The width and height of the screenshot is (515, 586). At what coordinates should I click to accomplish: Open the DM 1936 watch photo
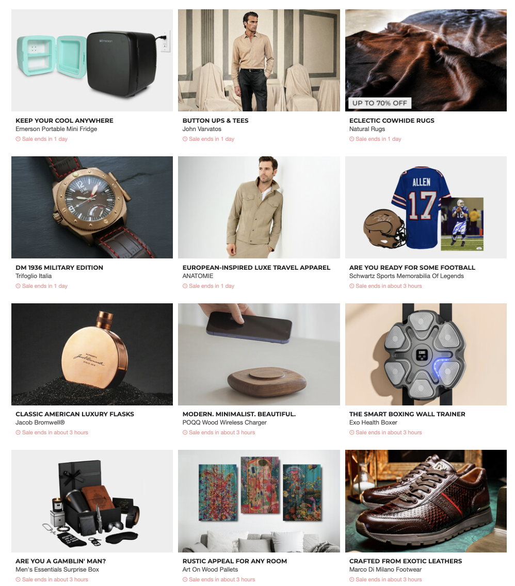point(92,207)
